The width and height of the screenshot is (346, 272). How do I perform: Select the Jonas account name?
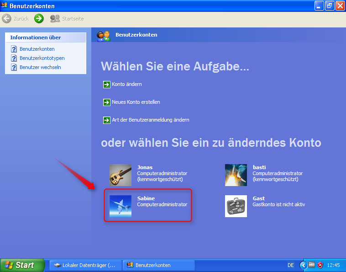coord(145,167)
